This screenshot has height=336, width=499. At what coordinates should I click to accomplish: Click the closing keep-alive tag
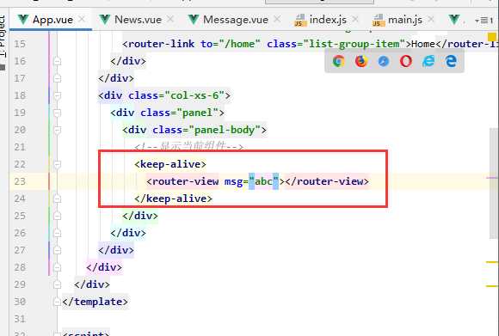[x=173, y=199]
